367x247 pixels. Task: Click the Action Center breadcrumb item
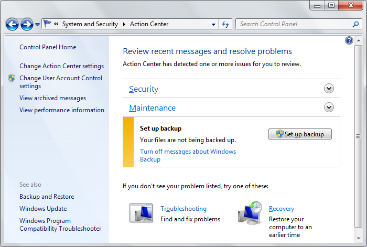[x=149, y=24]
